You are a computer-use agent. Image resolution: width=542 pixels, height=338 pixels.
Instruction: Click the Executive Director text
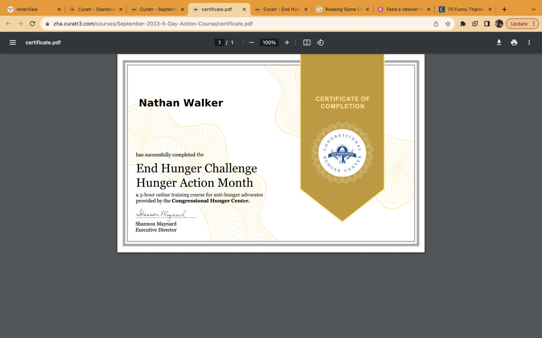pyautogui.click(x=156, y=230)
